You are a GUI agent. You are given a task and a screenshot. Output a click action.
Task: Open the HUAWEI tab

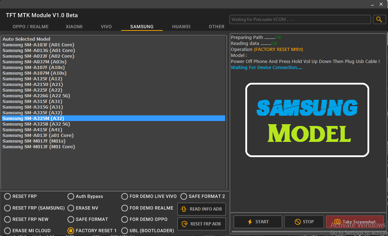click(181, 27)
